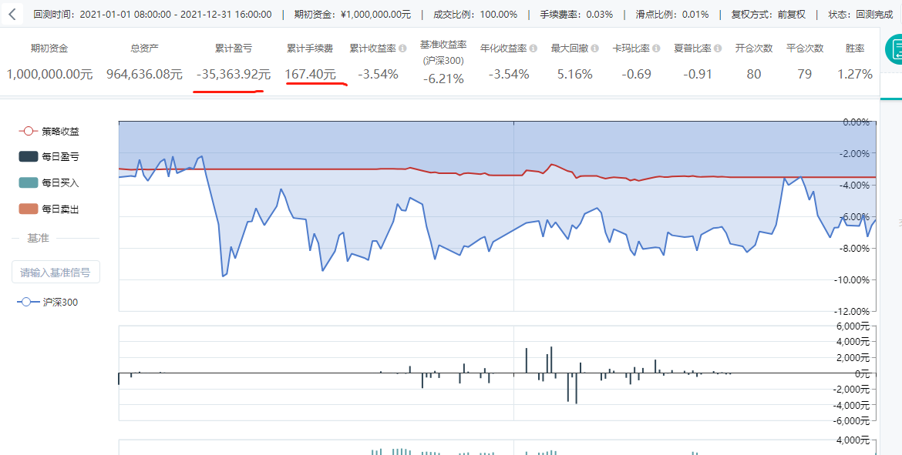Screen dimensions: 902x455
Task: Show info tooltip for 年化收益率
Action: tap(533, 49)
